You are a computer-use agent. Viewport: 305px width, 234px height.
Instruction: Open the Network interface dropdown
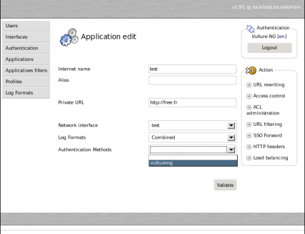click(x=193, y=125)
